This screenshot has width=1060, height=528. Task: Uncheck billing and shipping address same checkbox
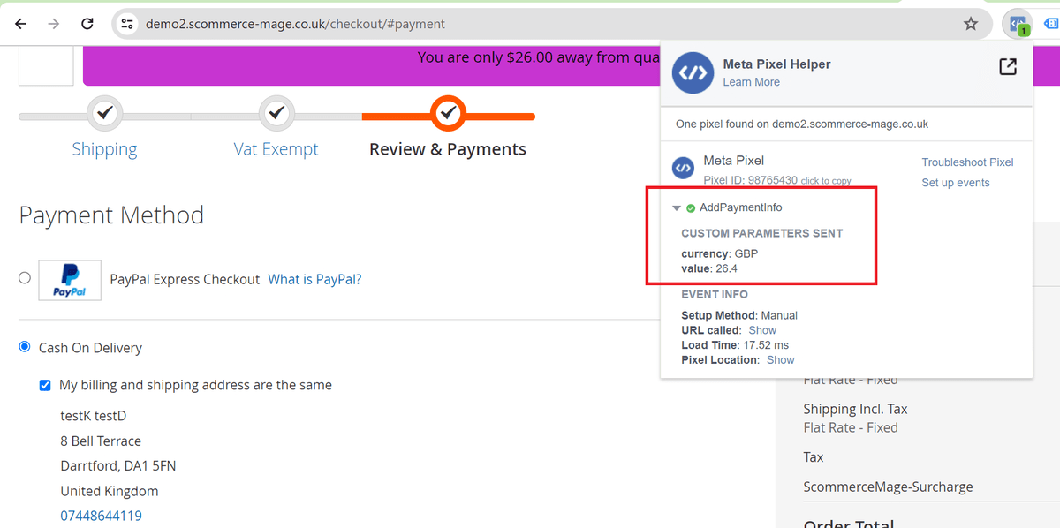(x=45, y=385)
